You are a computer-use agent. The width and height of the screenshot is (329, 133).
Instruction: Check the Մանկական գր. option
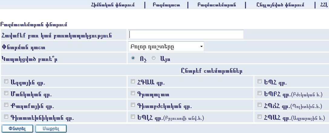coord(6,93)
